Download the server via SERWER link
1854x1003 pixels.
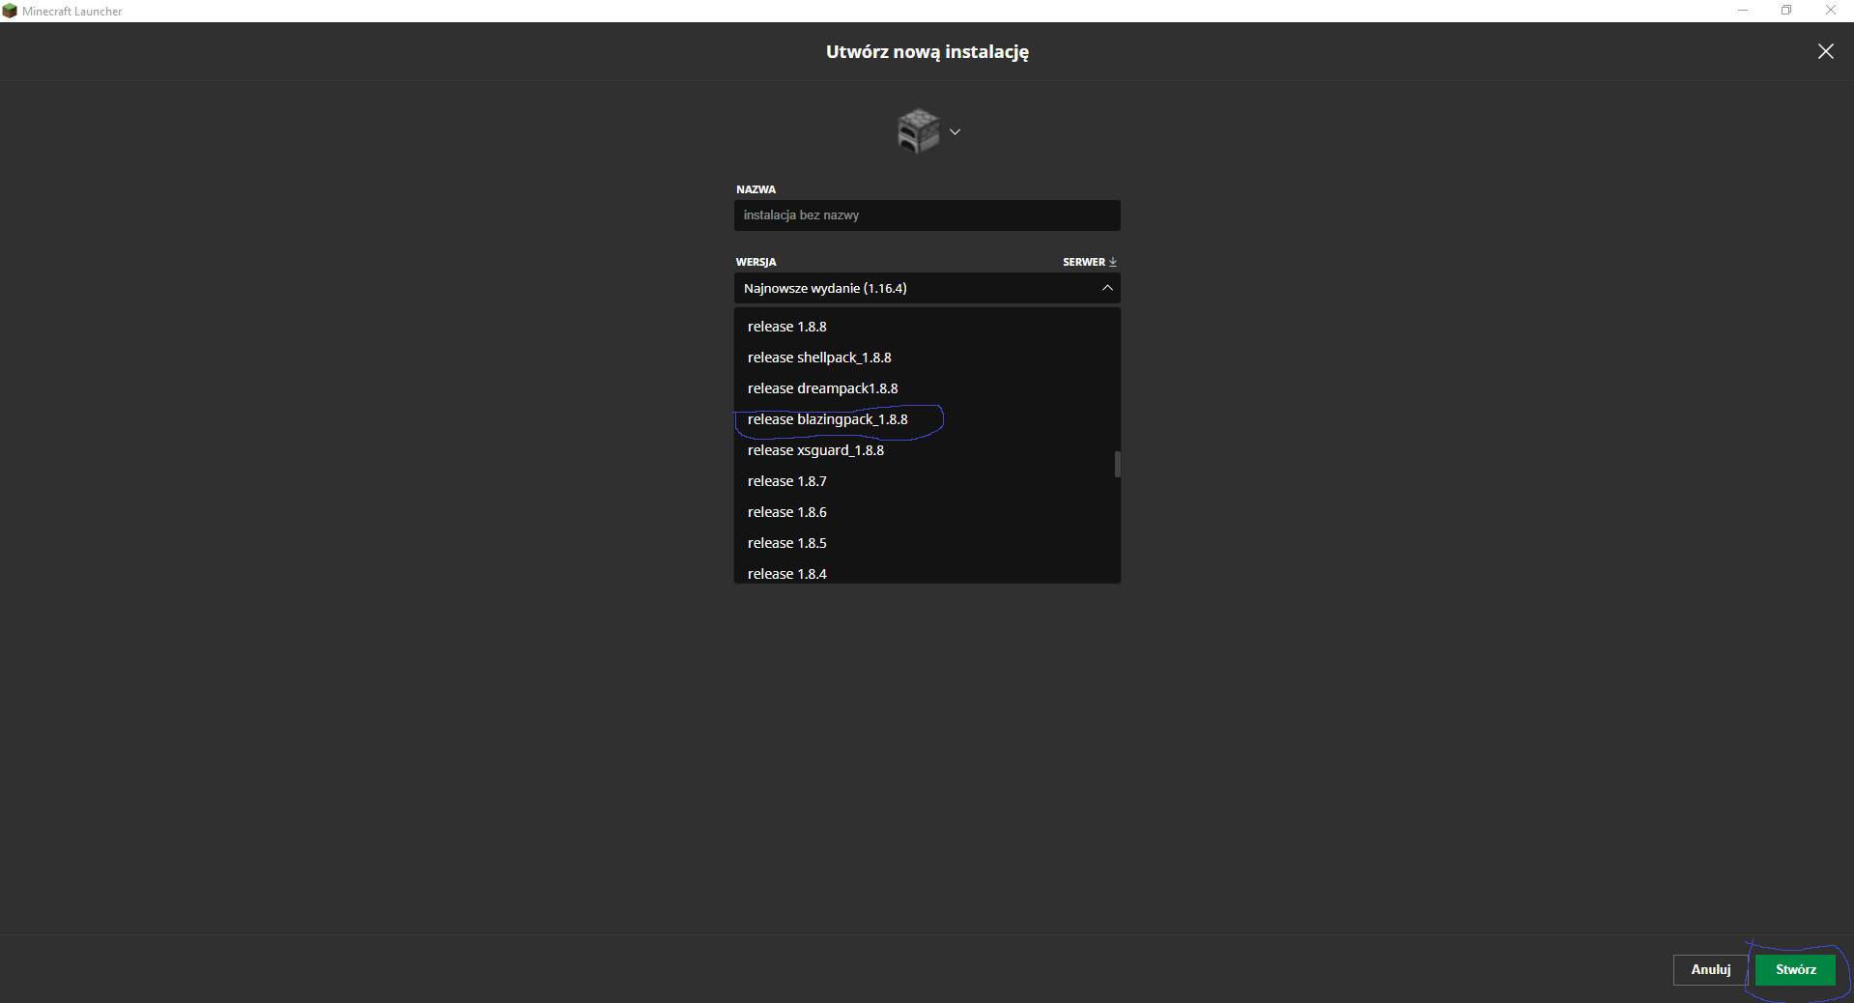[x=1090, y=262]
